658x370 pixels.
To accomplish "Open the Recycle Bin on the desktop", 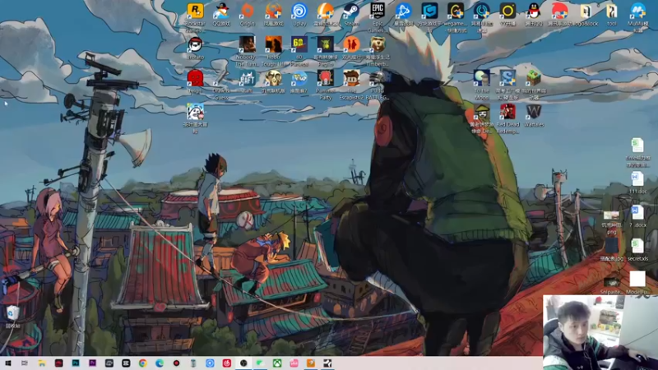I will (12, 313).
